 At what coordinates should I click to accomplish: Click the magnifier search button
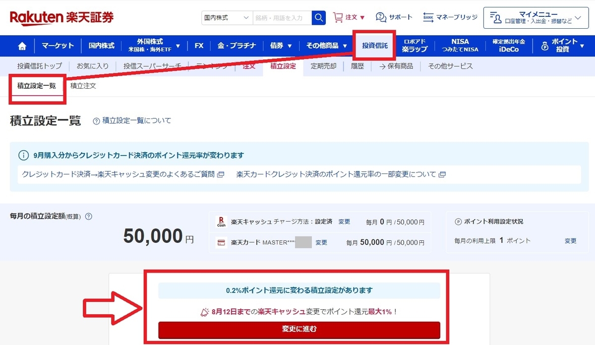coord(319,17)
